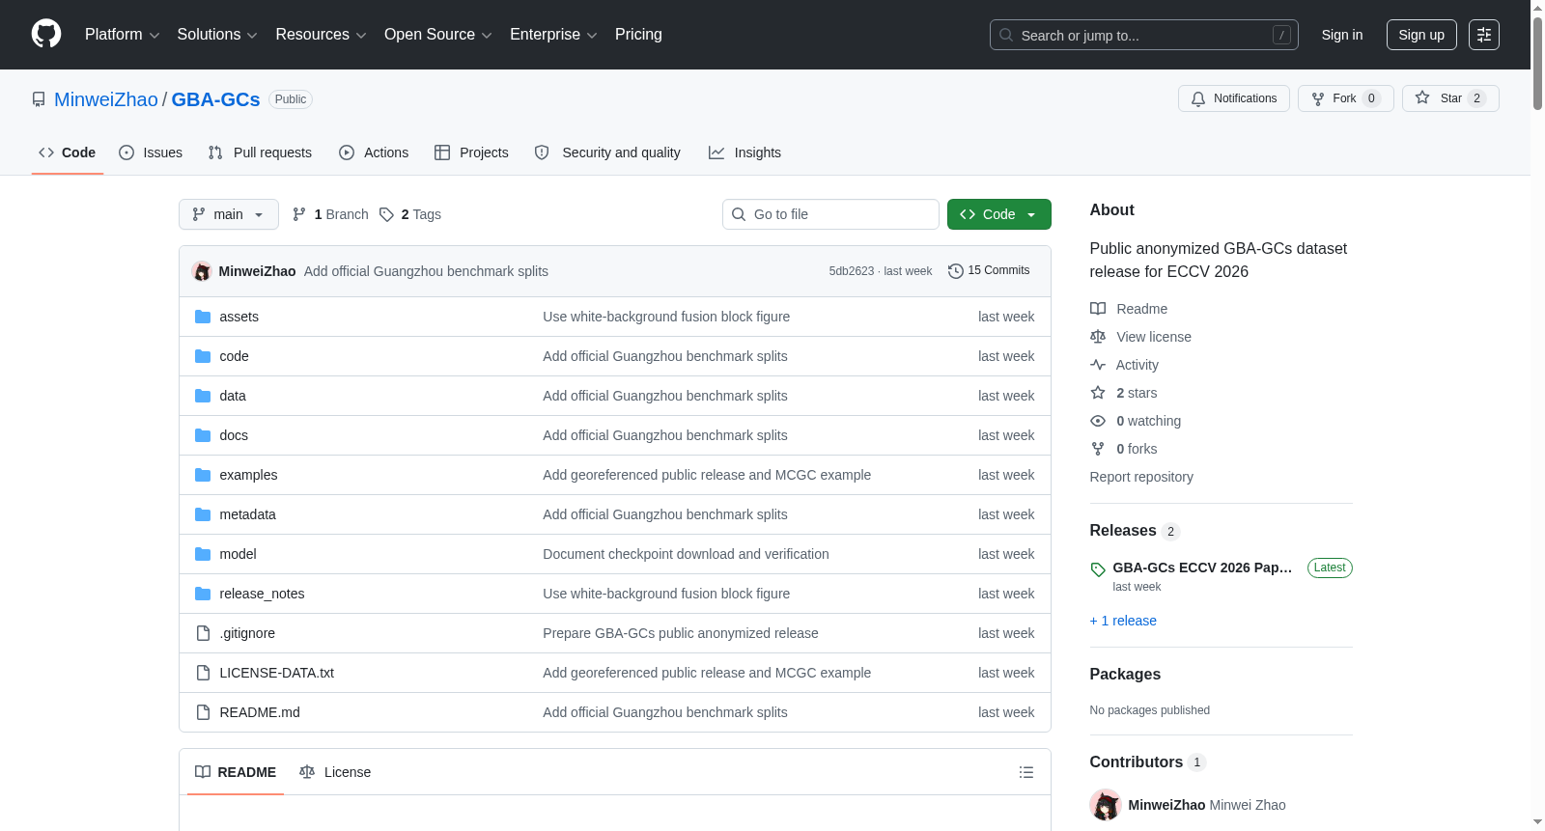Open the Contributors heading link
The height and width of the screenshot is (831, 1545).
(x=1148, y=762)
